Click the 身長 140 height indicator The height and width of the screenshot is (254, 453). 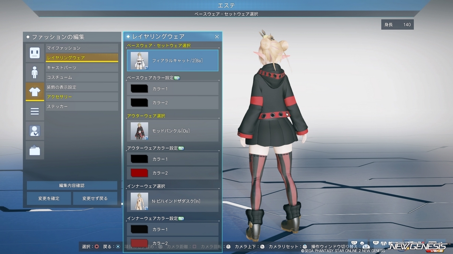coord(398,24)
